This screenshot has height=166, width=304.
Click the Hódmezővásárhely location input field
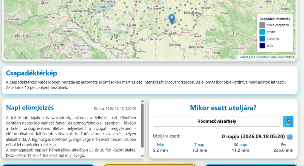click(217, 121)
